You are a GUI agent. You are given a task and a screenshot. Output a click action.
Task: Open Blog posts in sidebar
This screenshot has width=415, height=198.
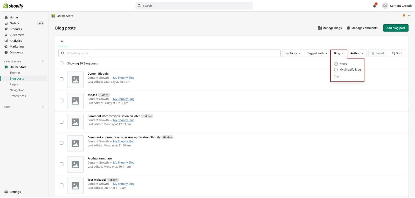pos(17,79)
